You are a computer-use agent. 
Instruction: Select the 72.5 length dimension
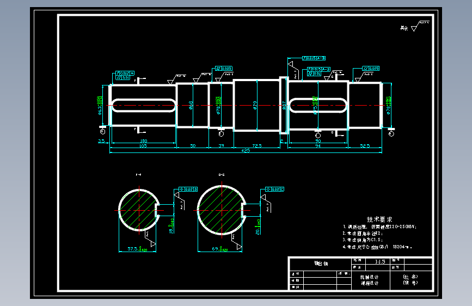[x=257, y=146]
